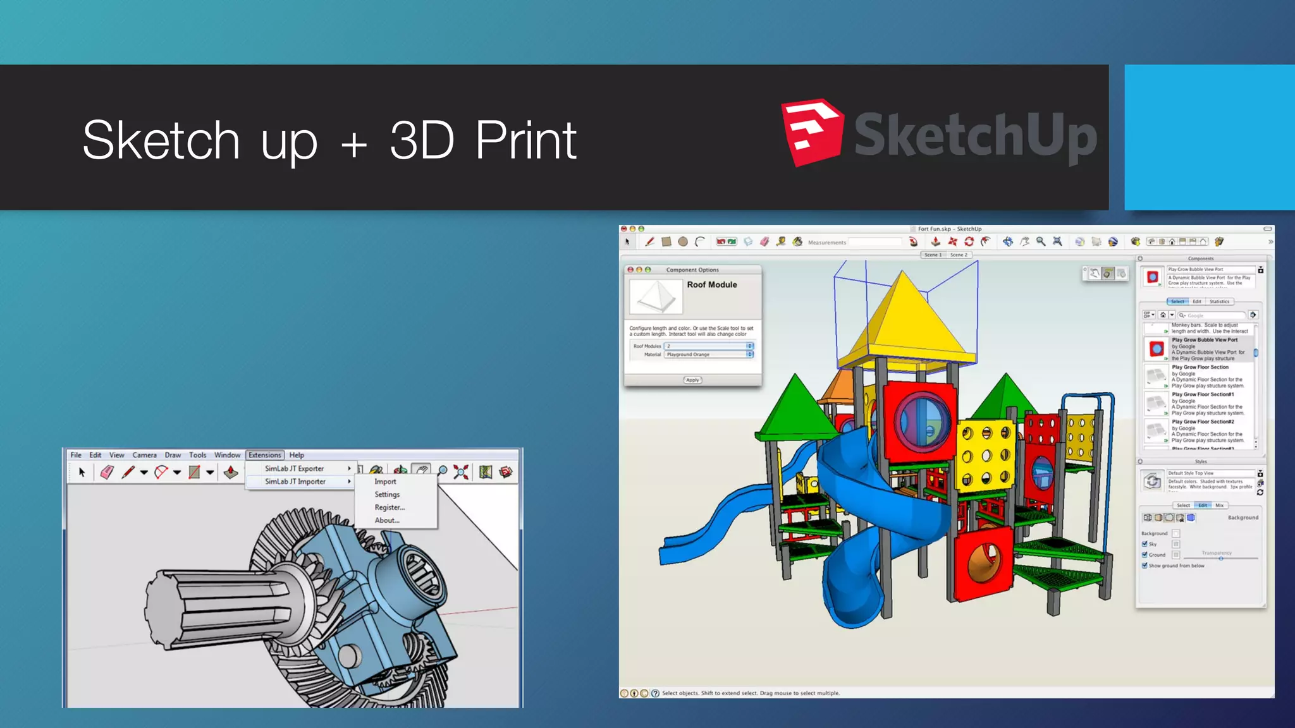This screenshot has width=1295, height=728.
Task: Activate the Push/Pull tool in the Windows toolbar
Action: coord(231,472)
